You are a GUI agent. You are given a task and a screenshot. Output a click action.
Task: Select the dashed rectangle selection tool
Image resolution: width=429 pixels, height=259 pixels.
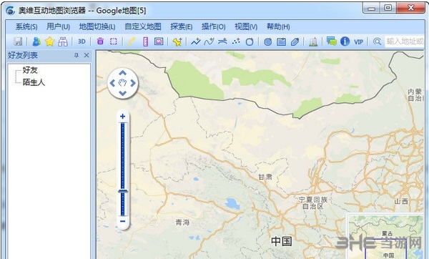click(x=113, y=41)
